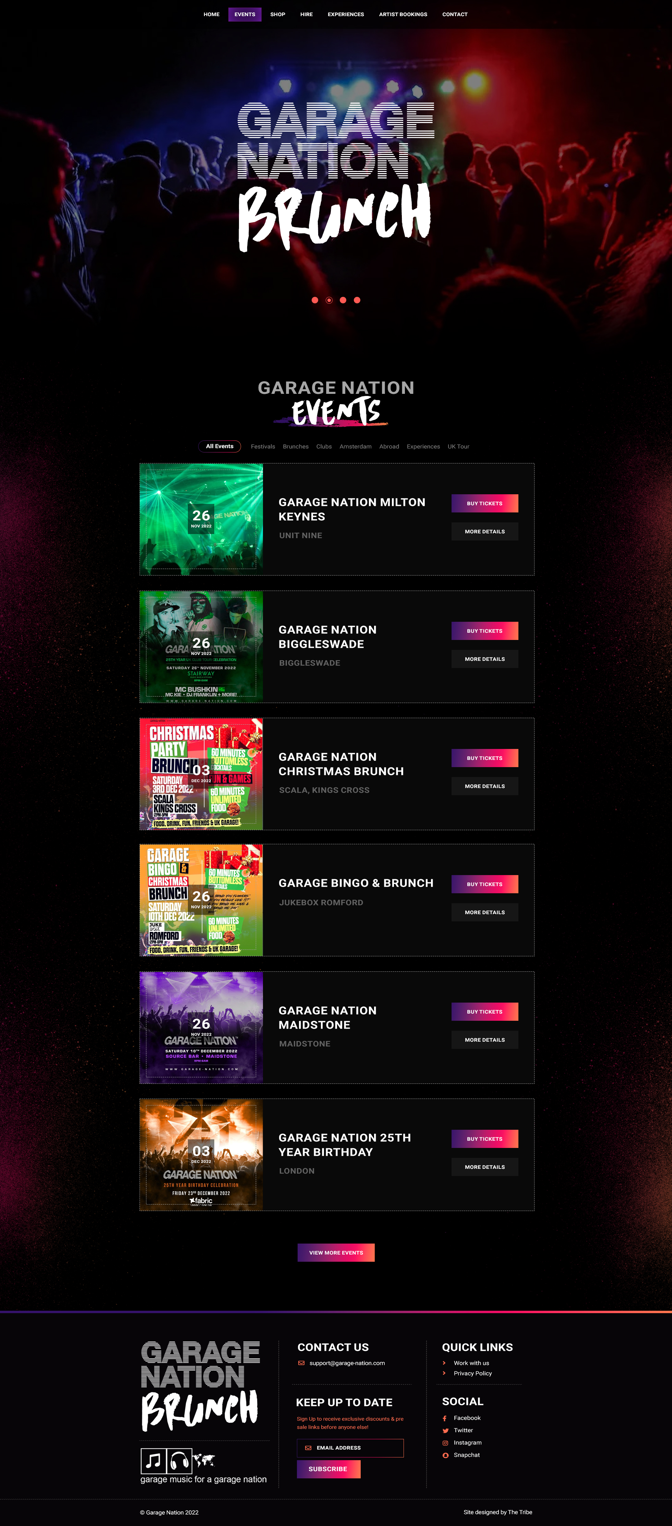Click the Snapchat icon in footer
This screenshot has width=672, height=1526.
point(445,1455)
